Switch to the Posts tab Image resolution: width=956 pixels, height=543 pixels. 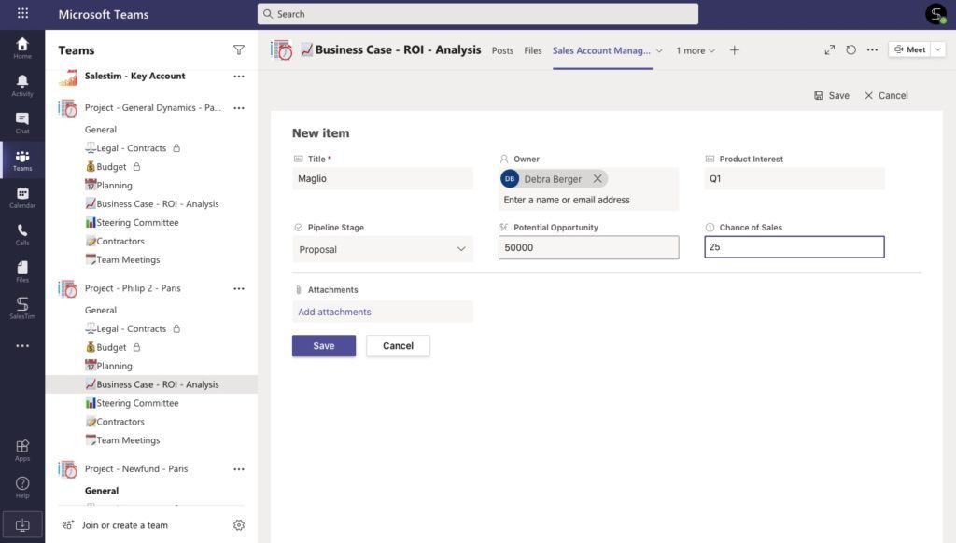(502, 50)
